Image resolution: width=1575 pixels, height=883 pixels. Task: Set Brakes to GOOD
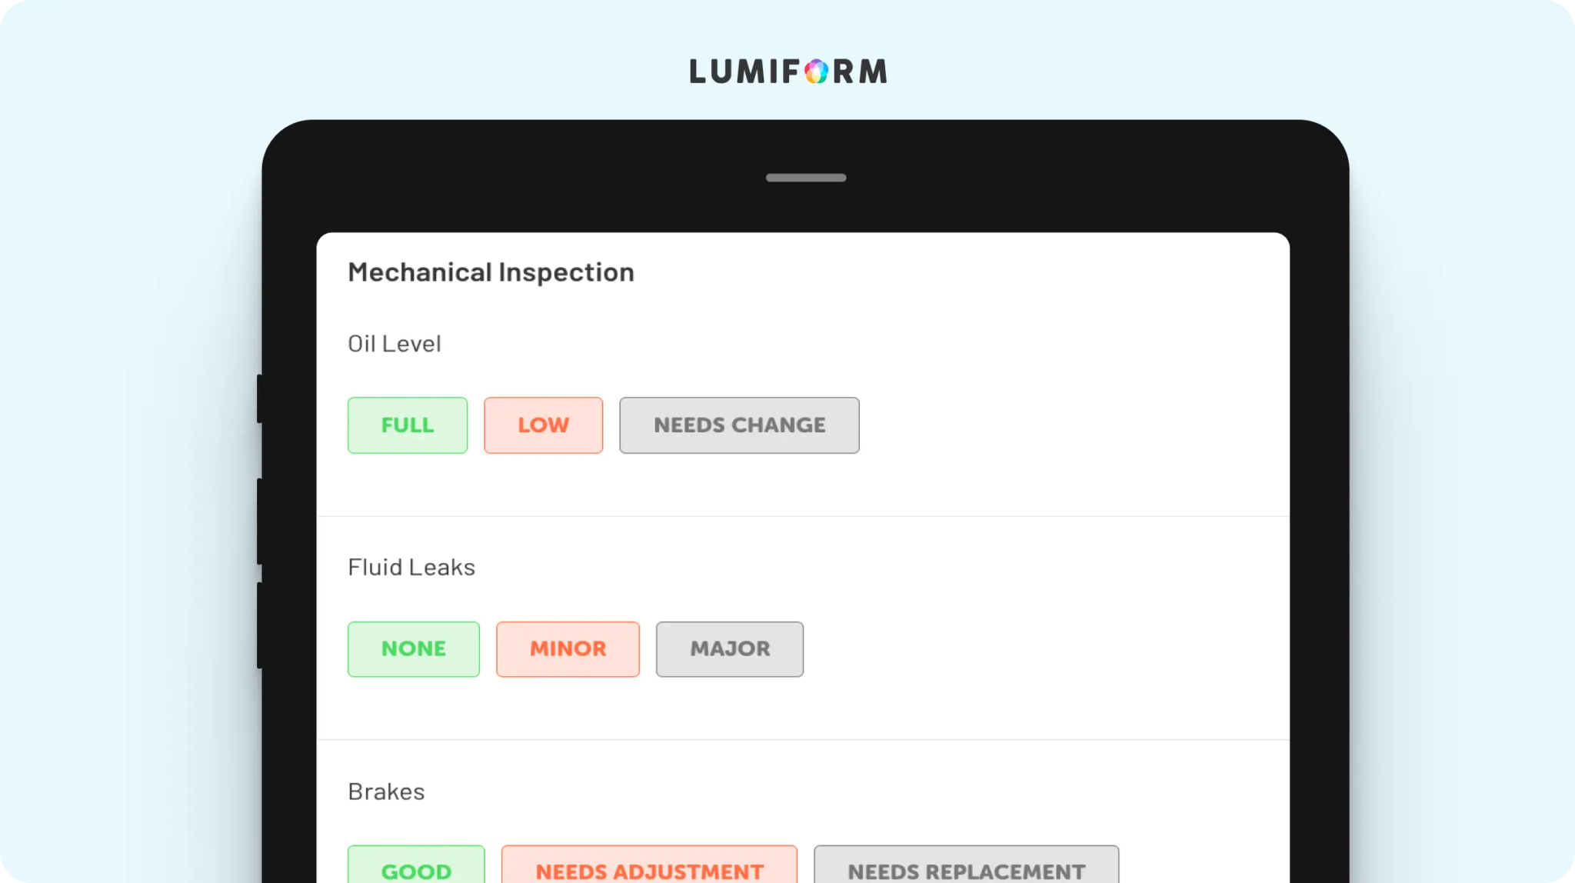pos(416,865)
